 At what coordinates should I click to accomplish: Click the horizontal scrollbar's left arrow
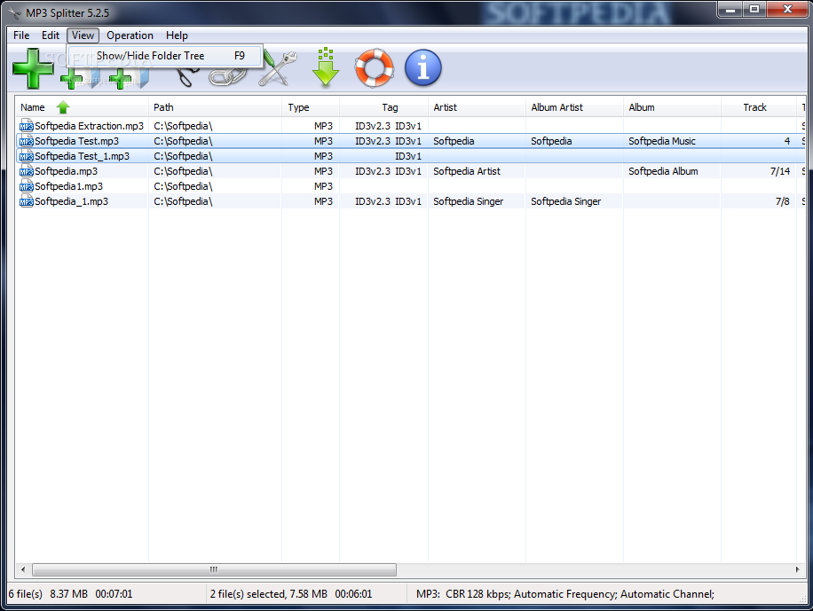tap(23, 569)
